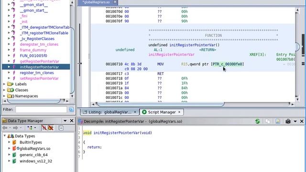Expand the Labels folder

(4, 84)
